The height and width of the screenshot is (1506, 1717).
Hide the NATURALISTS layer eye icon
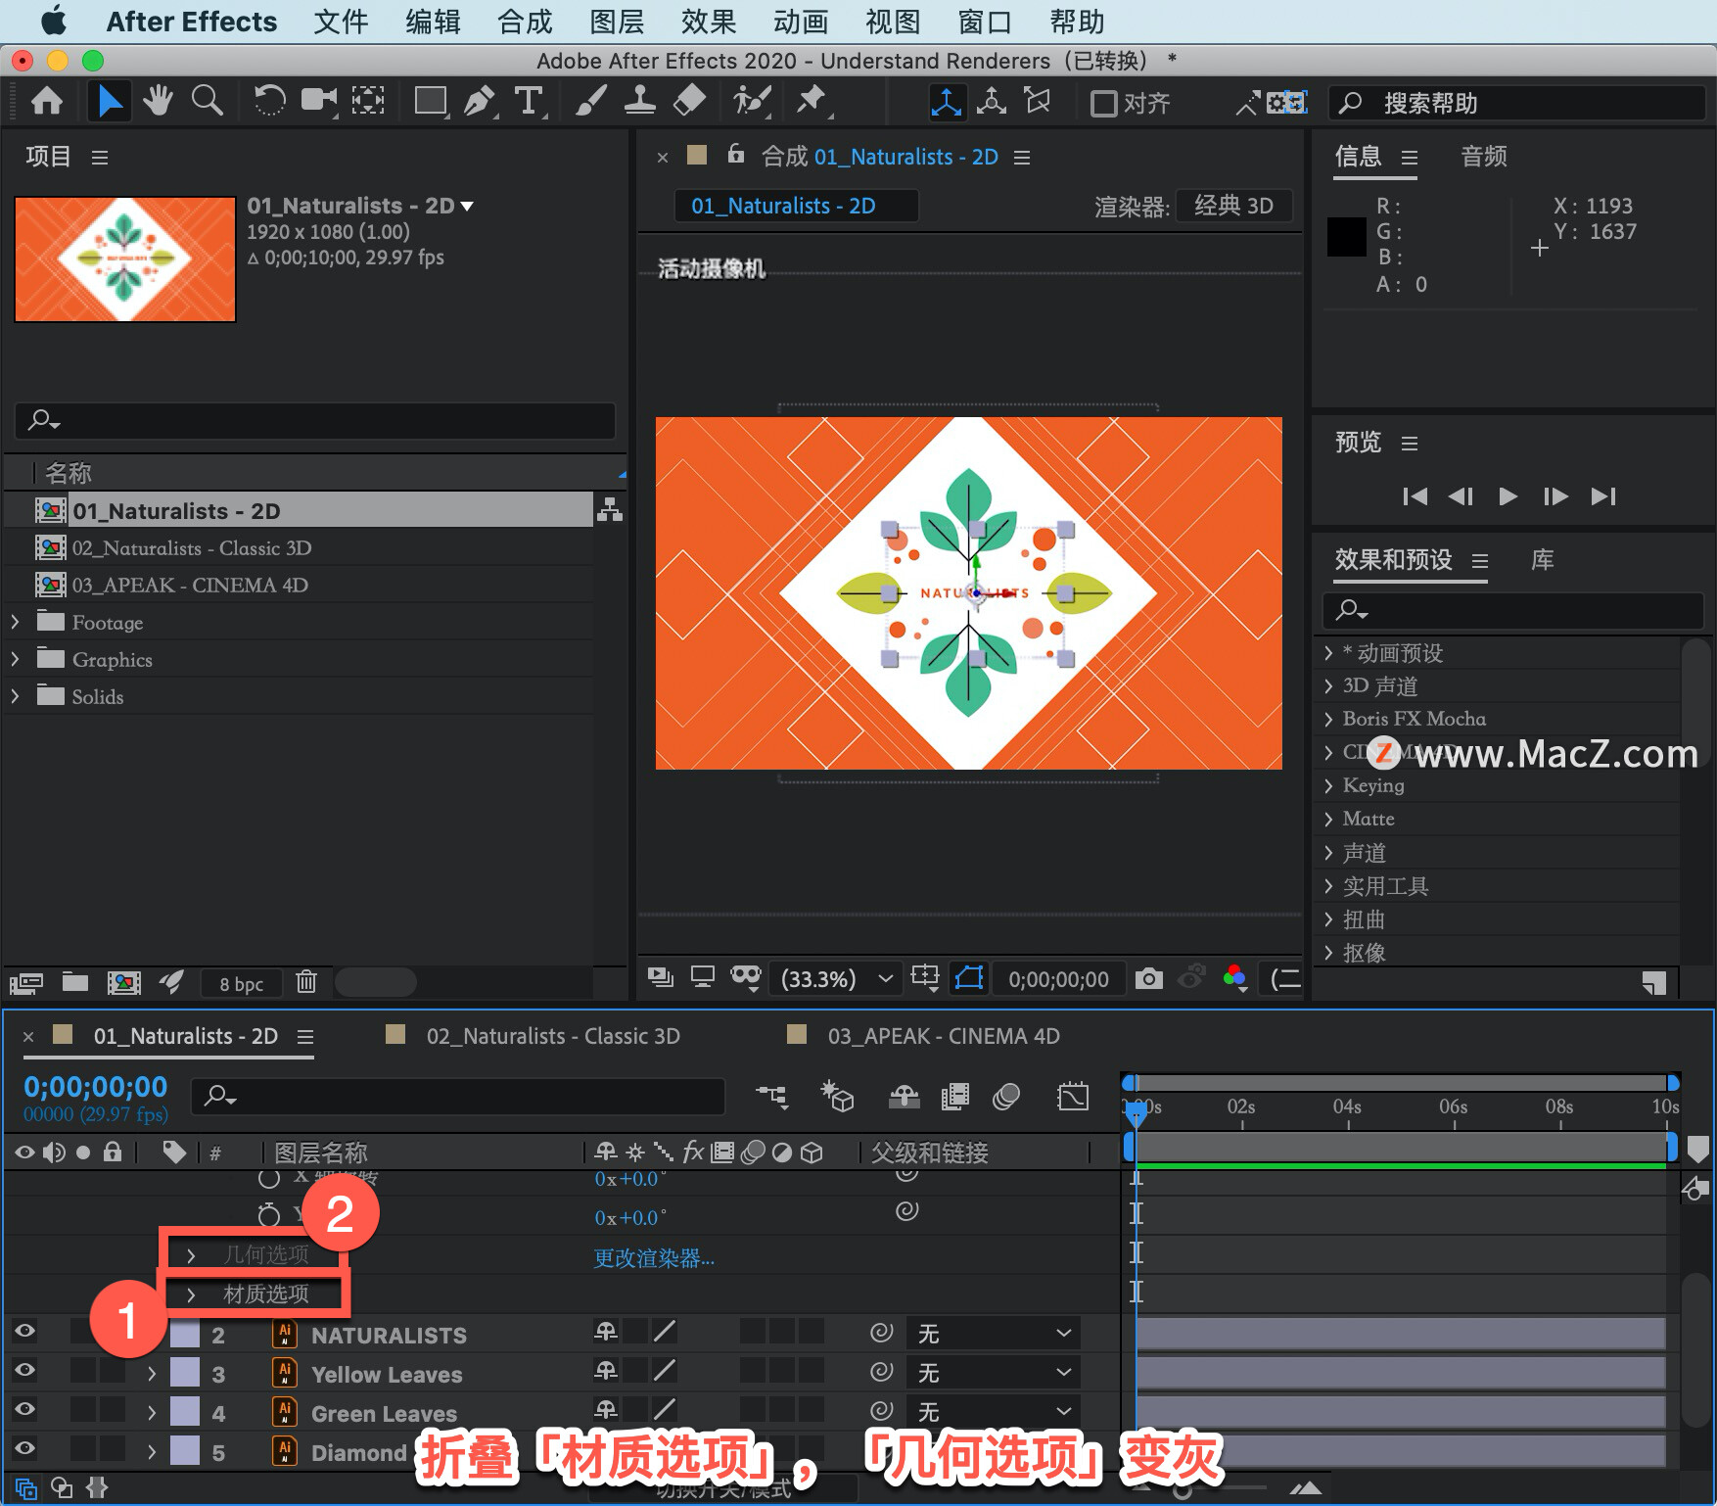coord(24,1331)
